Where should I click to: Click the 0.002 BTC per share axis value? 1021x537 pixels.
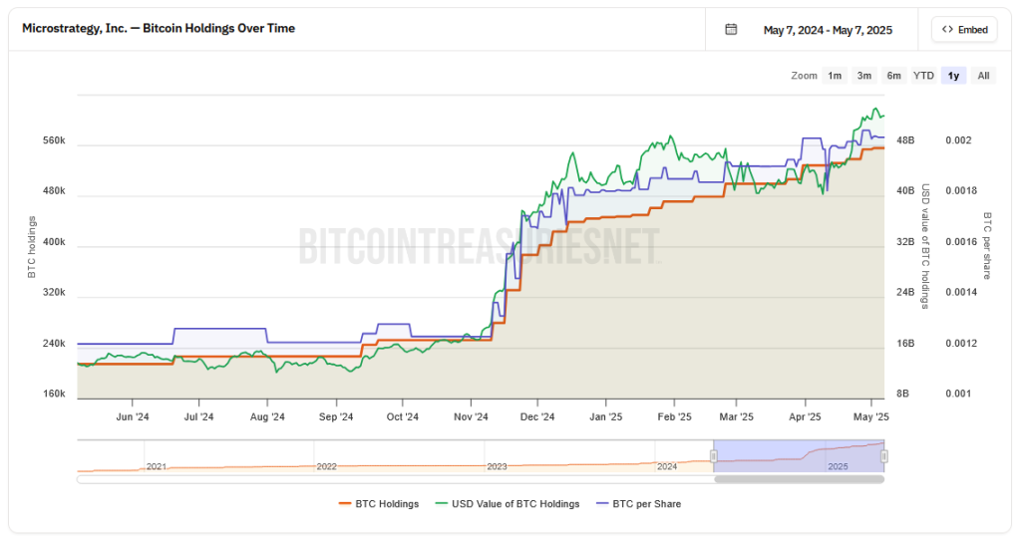(x=958, y=140)
